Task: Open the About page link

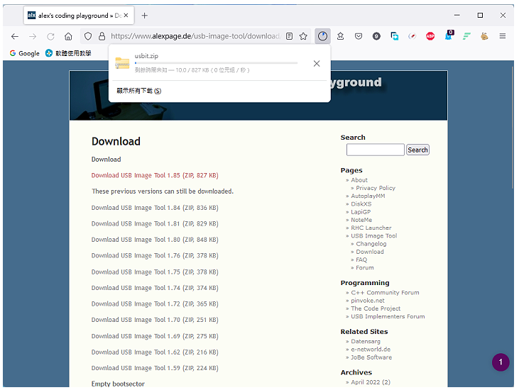Action: [359, 180]
